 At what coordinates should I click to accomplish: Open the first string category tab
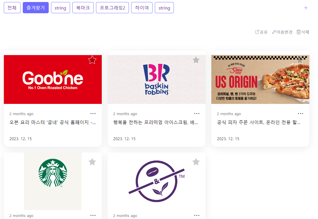61,8
